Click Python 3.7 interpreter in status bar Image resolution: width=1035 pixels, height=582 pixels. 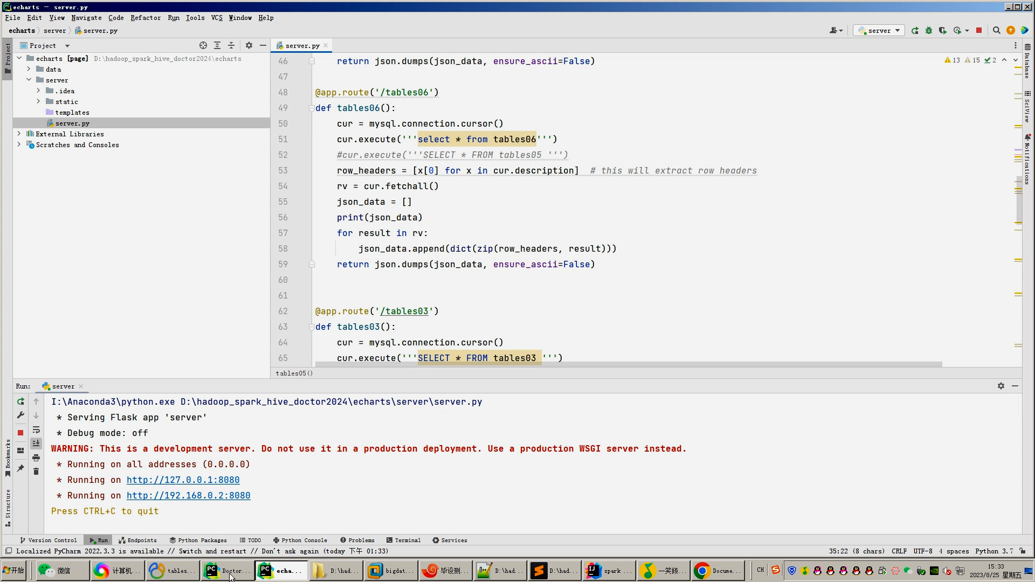click(994, 551)
